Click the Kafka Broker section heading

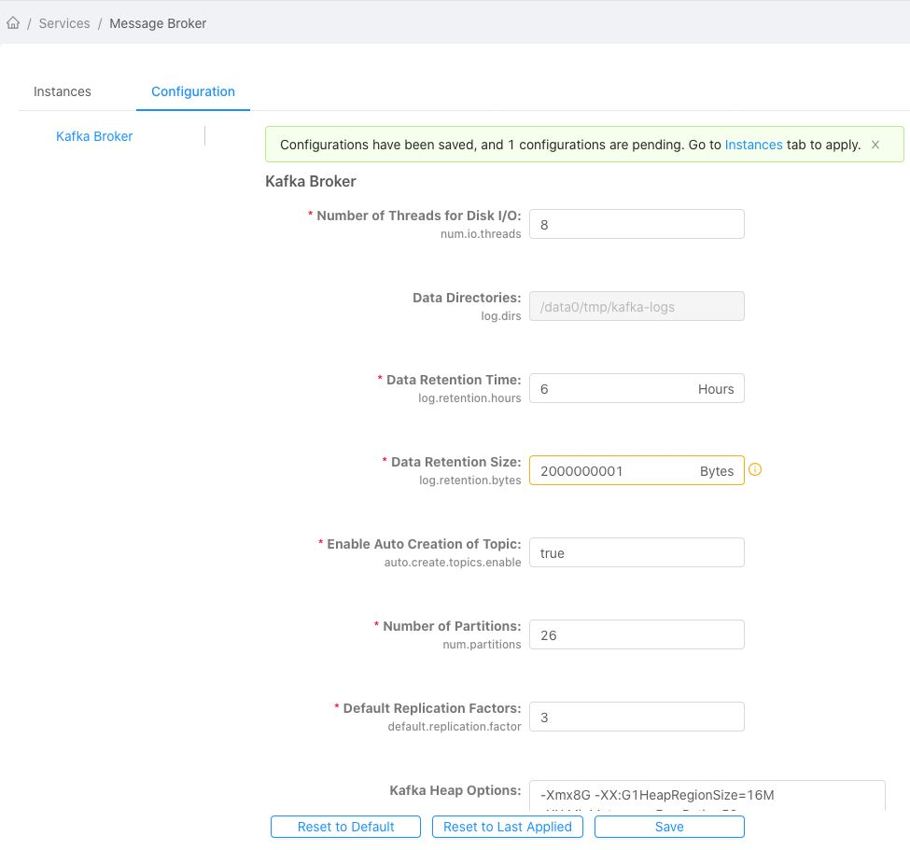tap(311, 182)
